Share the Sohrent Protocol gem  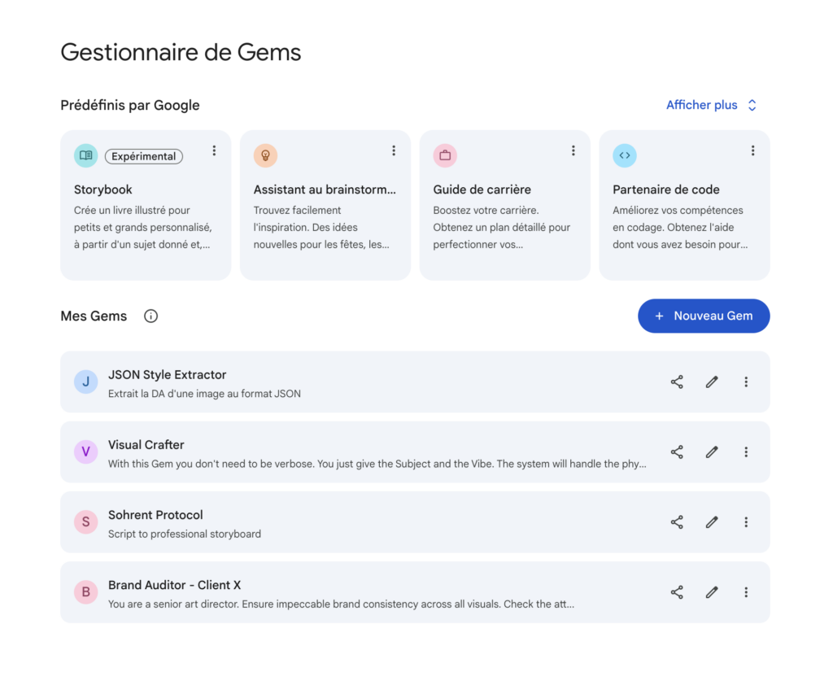(676, 521)
